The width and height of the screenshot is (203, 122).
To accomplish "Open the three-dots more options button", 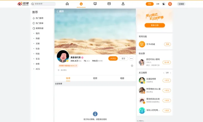I will click(131, 58).
